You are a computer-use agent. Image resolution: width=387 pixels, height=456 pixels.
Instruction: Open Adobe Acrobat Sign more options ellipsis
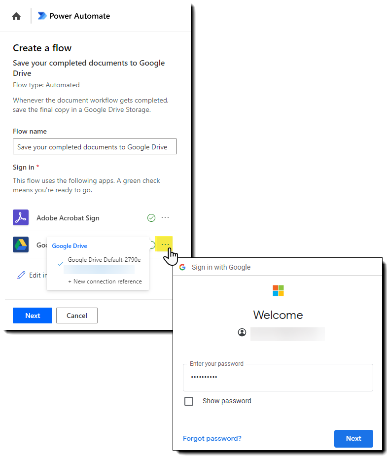tap(165, 217)
